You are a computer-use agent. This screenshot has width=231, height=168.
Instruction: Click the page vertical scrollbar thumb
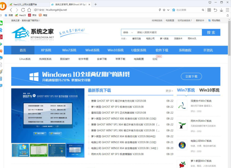pyautogui.click(x=229, y=38)
